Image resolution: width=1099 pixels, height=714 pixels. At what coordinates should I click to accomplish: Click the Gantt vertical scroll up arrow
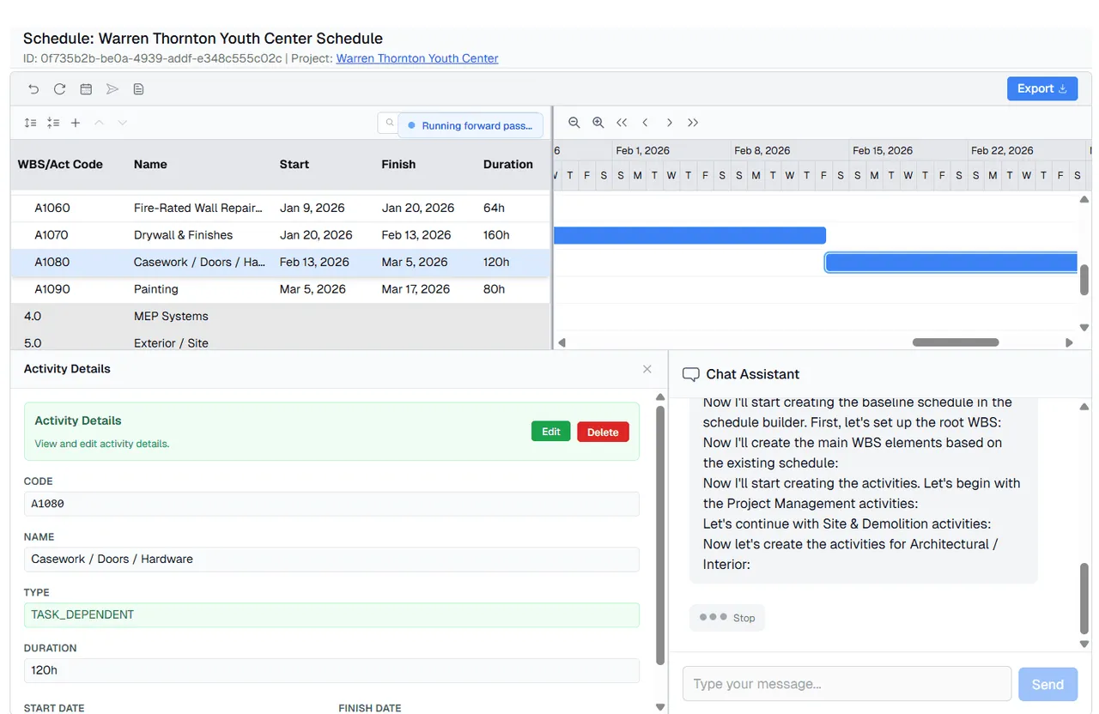[1084, 199]
